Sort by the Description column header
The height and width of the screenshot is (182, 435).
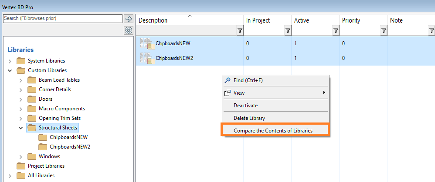[153, 20]
